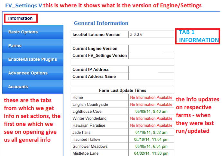Select the Home farm row
Viewport: 222px width, 156px height.
(x=122, y=97)
